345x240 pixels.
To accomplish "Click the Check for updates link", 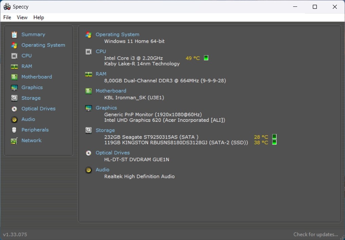I will click(315, 234).
